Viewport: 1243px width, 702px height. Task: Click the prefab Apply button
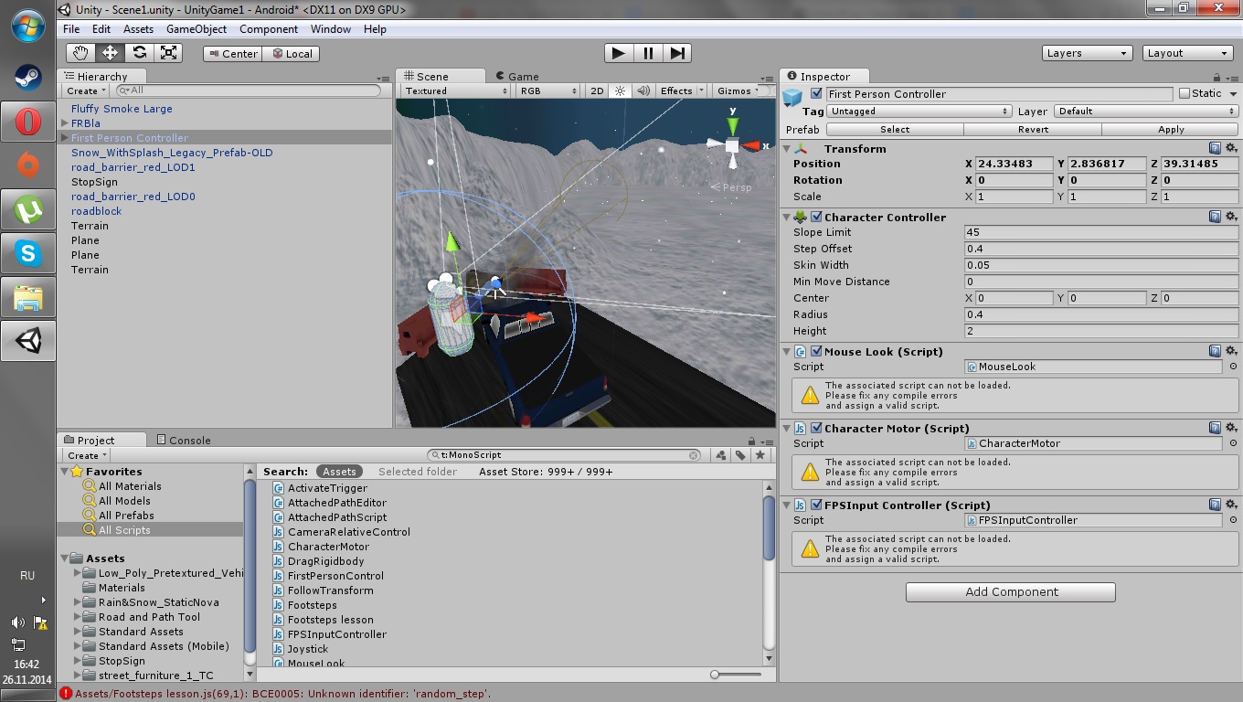[1171, 129]
